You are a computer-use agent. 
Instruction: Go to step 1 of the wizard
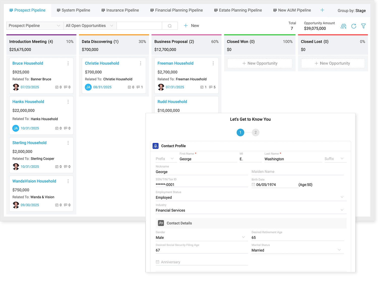tap(240, 132)
